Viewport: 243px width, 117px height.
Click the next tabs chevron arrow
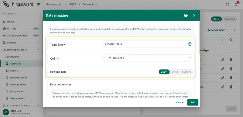point(234,30)
